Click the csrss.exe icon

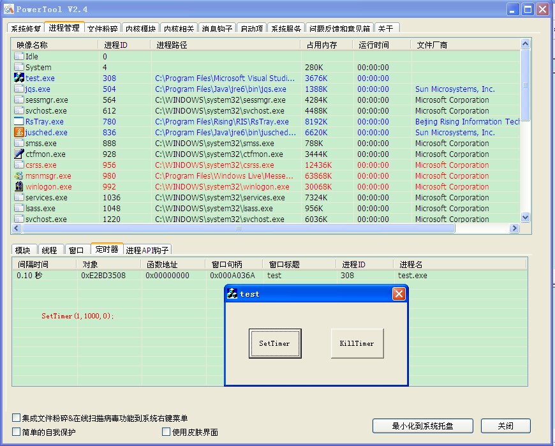[18, 165]
